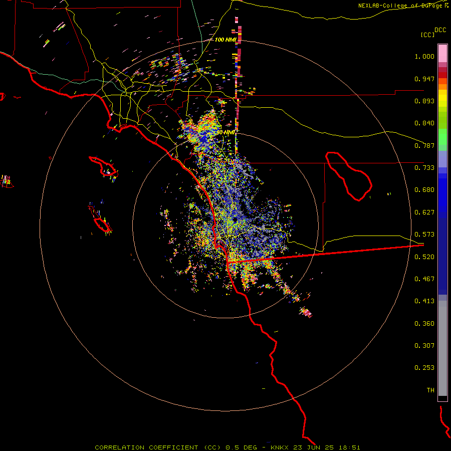
Task: Select the 0.733 scale value
Action: click(x=424, y=168)
